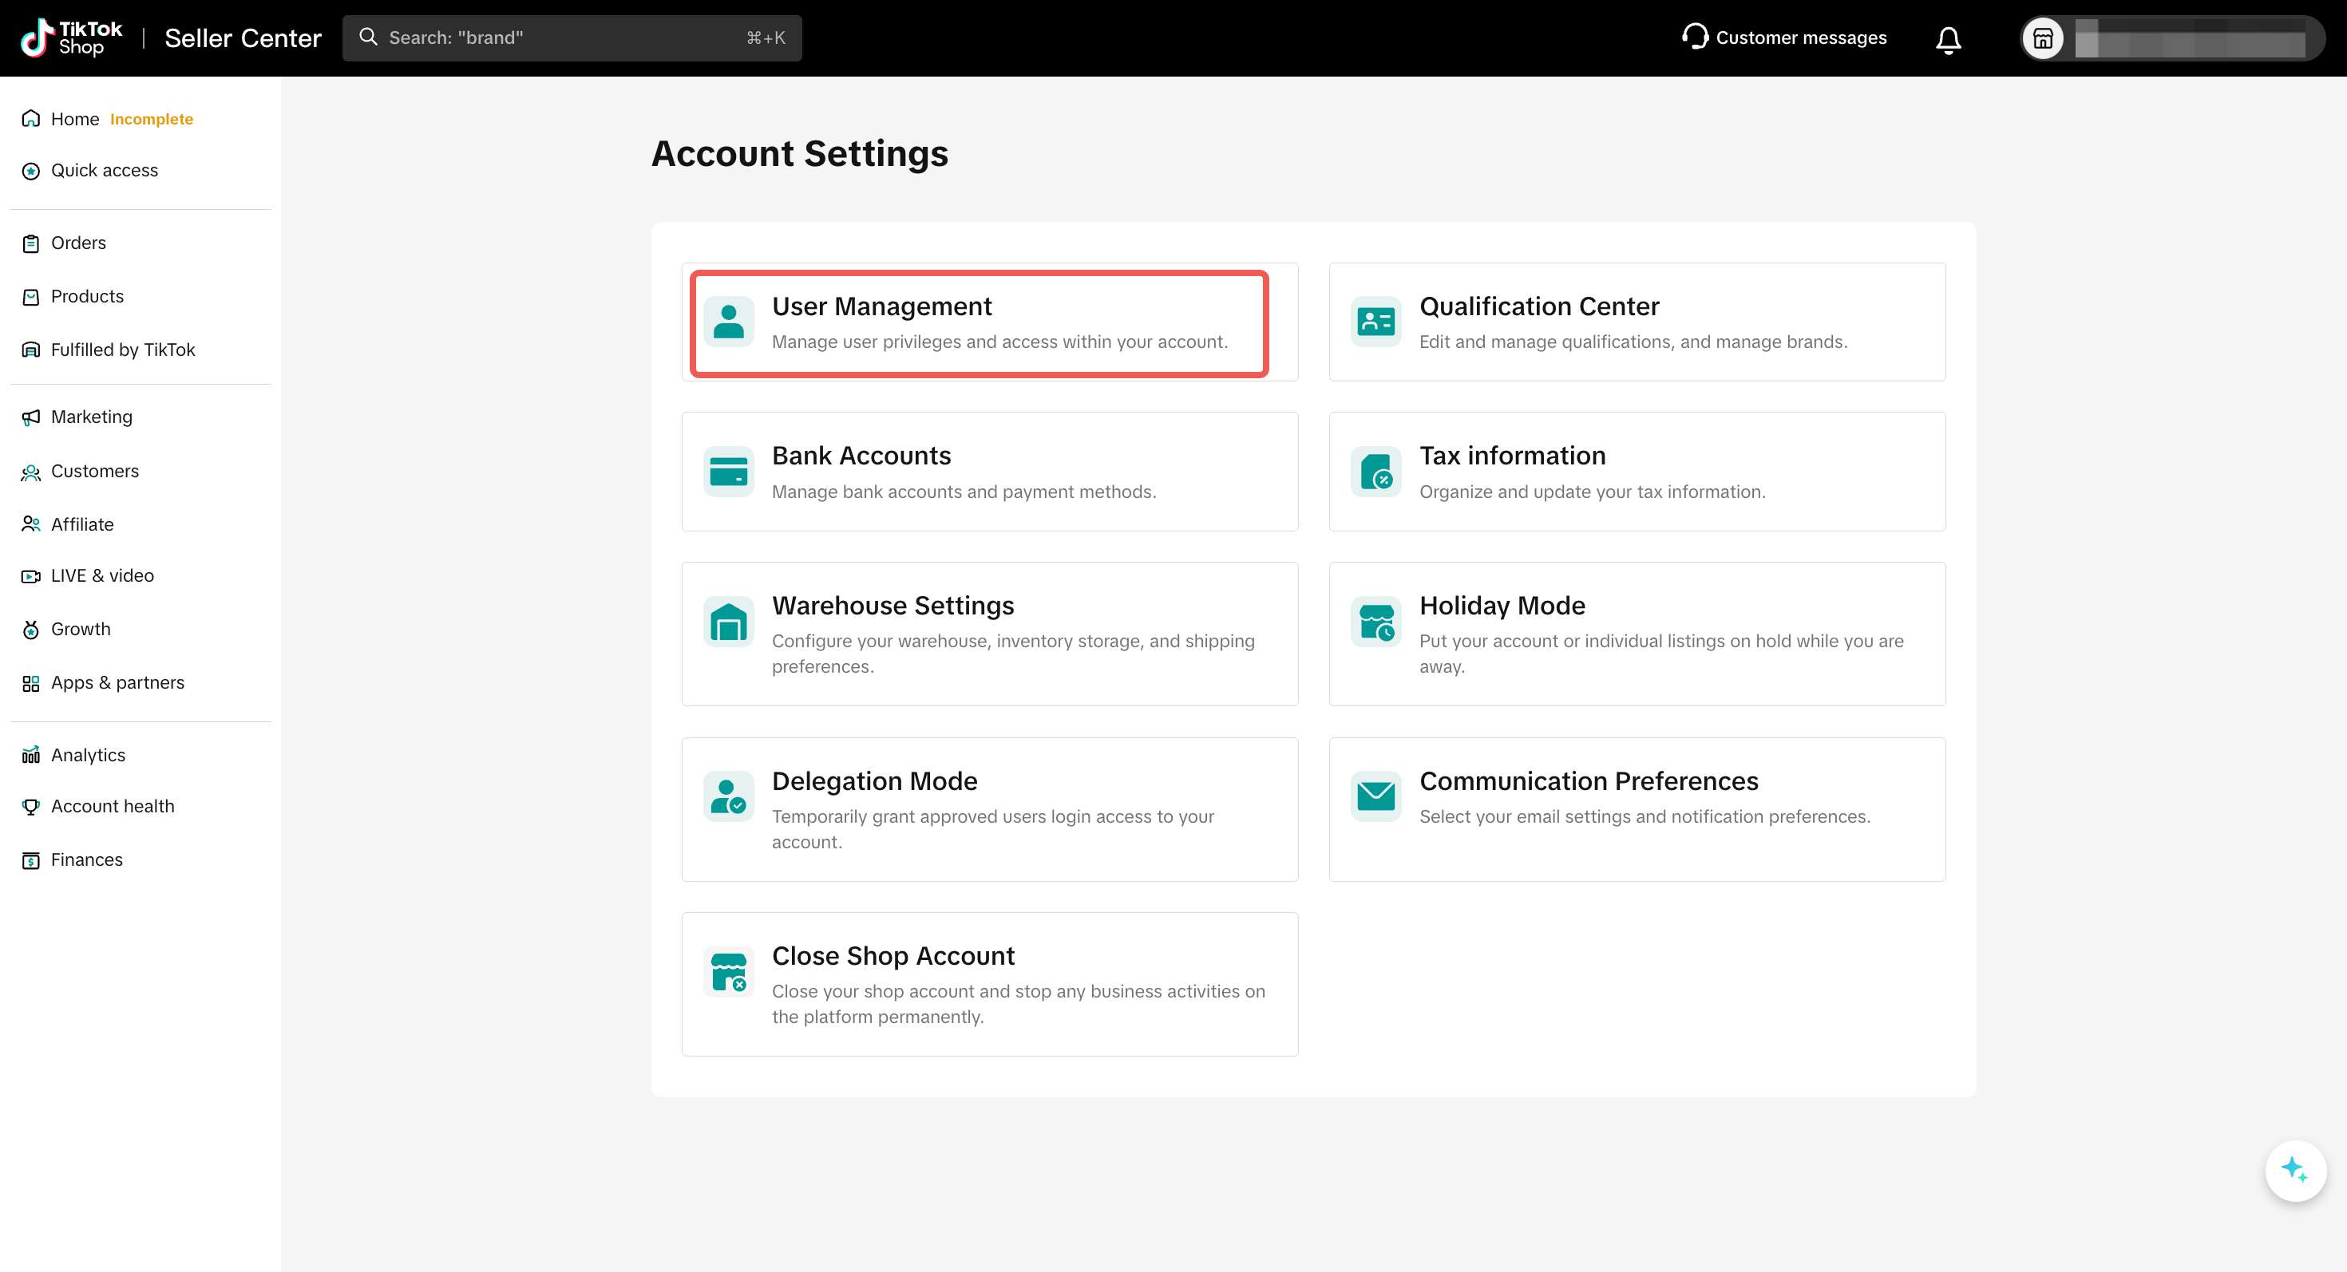Click the Holiday Mode shop-clock icon

coord(1375,622)
